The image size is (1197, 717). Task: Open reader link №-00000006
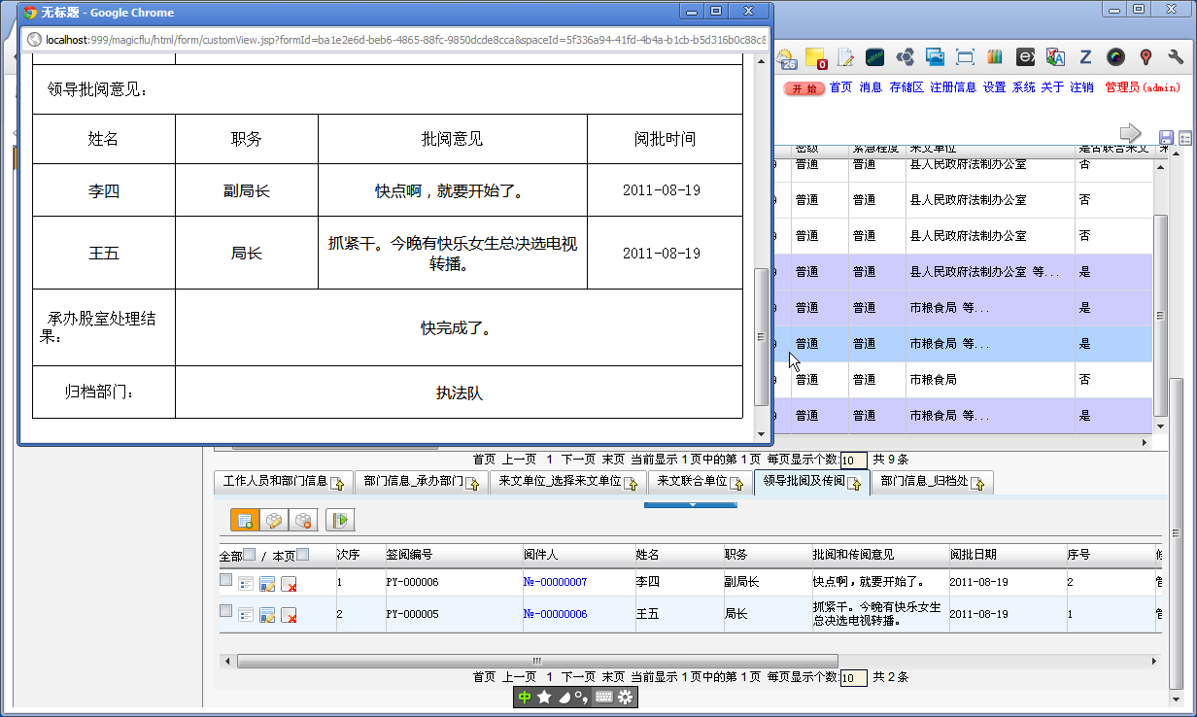[556, 614]
